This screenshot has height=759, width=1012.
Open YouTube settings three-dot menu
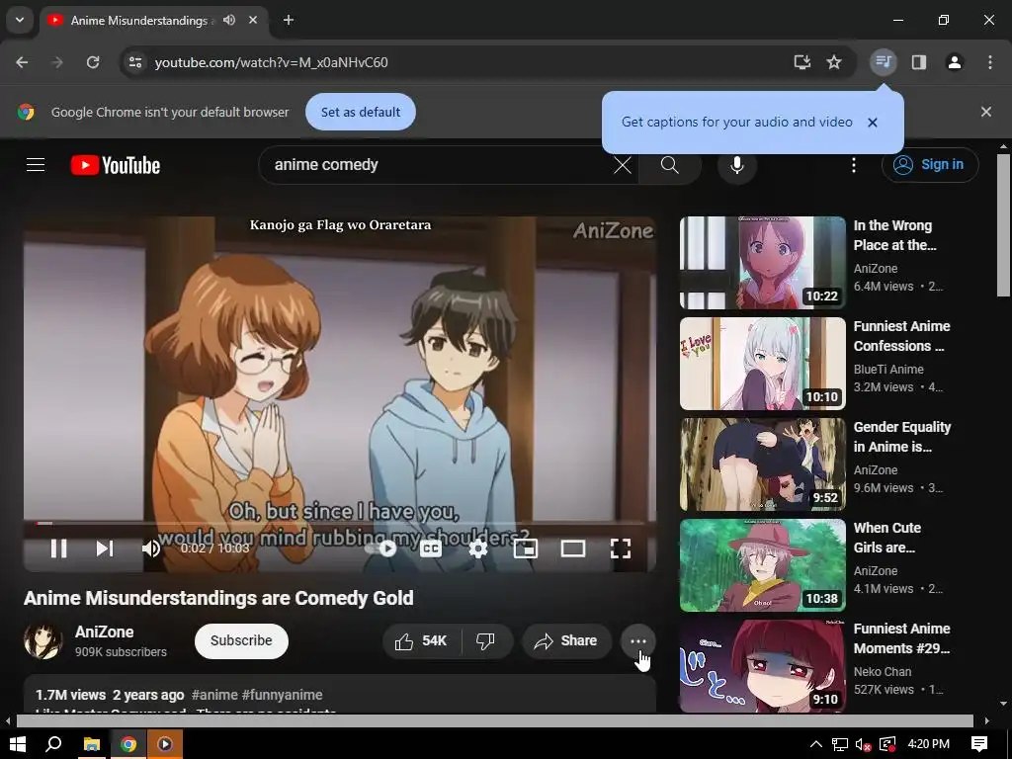854,165
